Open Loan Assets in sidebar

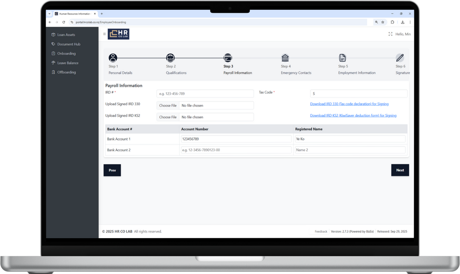click(66, 35)
